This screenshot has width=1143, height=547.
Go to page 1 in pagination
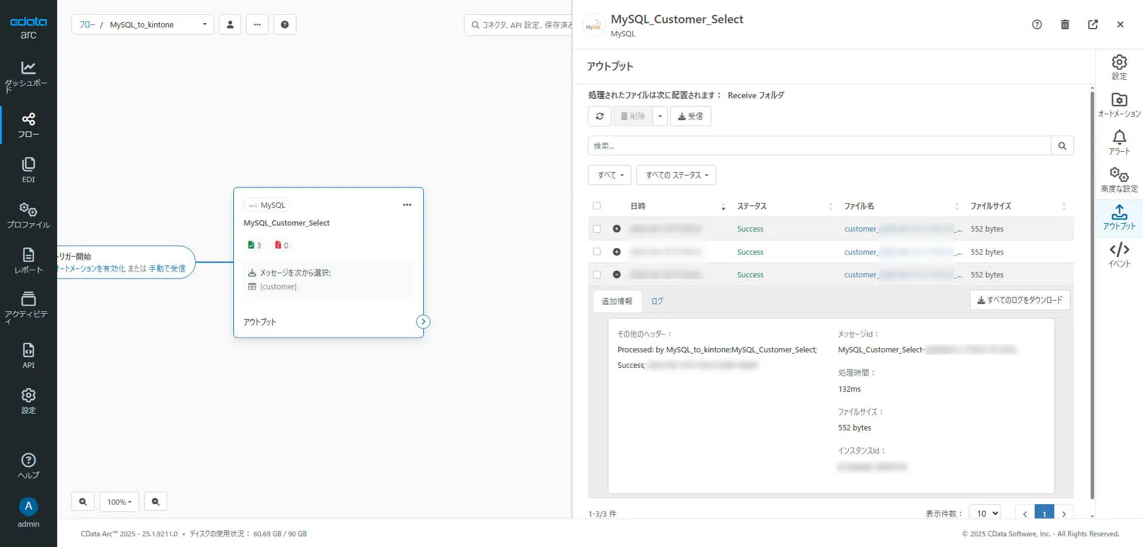pyautogui.click(x=1044, y=513)
